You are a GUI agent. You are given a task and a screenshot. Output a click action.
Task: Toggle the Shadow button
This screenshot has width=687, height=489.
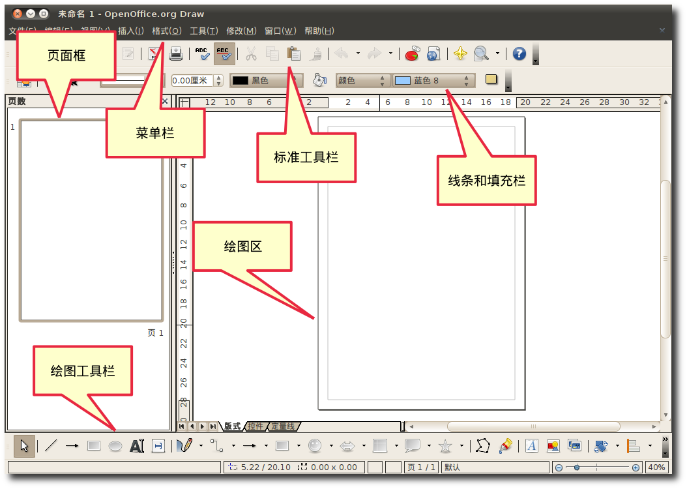pos(491,80)
